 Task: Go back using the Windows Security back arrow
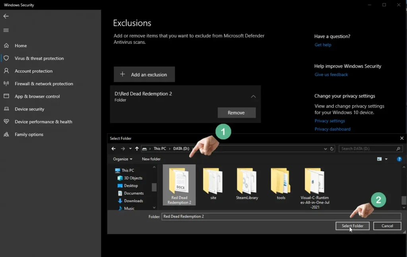click(x=6, y=16)
